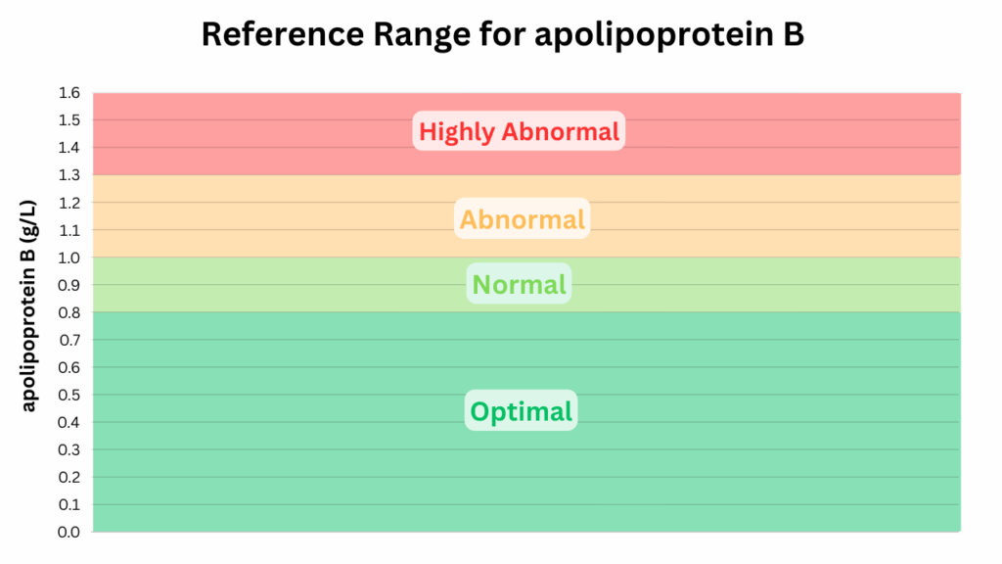The height and width of the screenshot is (564, 1002).
Task: Click the 0.2 y-axis tick label
Action: (68, 477)
